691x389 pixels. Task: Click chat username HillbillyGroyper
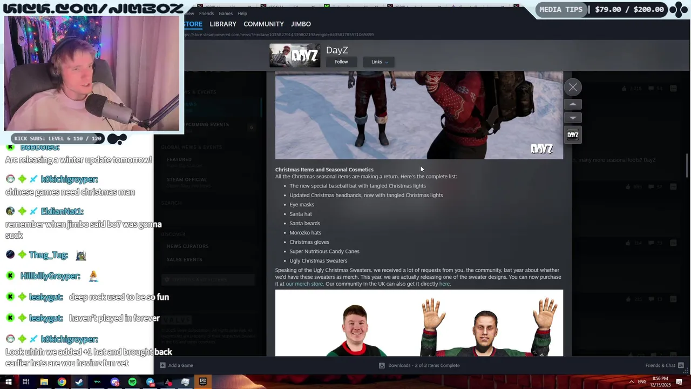pos(50,276)
